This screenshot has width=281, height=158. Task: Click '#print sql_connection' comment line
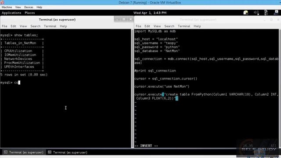click(155, 71)
